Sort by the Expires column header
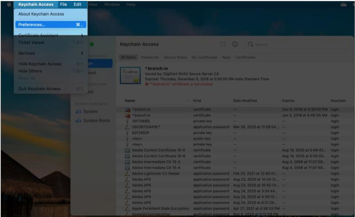The height and width of the screenshot is (217, 355). 288,100
